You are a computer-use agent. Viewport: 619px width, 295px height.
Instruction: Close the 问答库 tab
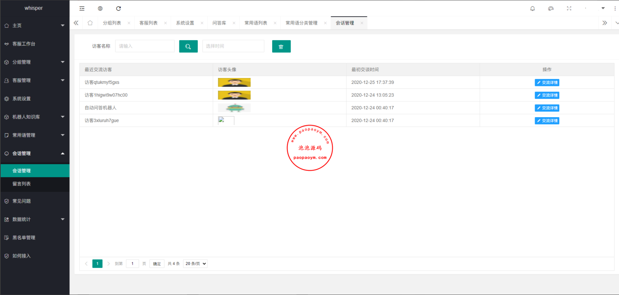coord(234,23)
